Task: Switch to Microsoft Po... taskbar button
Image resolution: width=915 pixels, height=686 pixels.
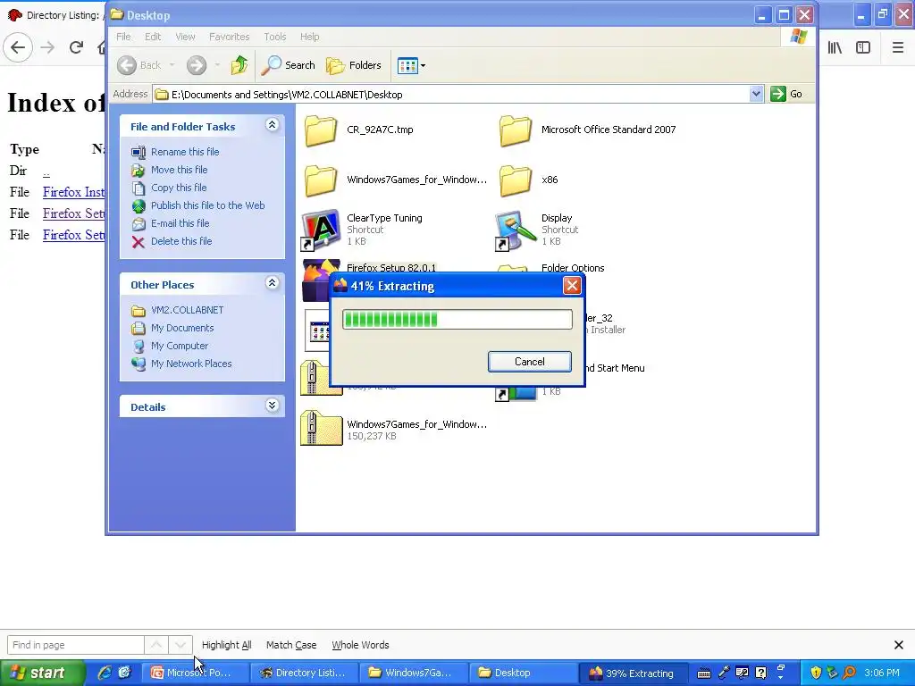Action: (x=194, y=673)
